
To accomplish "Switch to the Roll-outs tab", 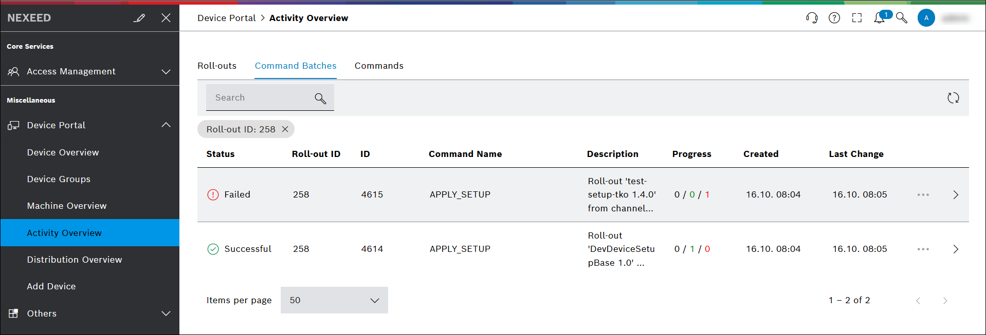I will pos(217,66).
